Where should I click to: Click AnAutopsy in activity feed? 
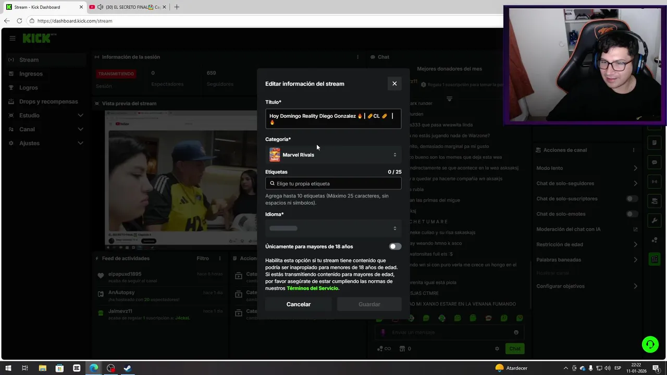[x=121, y=293]
